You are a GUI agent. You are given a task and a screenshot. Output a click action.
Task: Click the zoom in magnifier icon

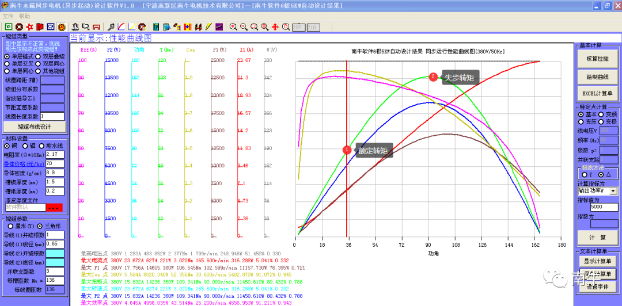233,27
